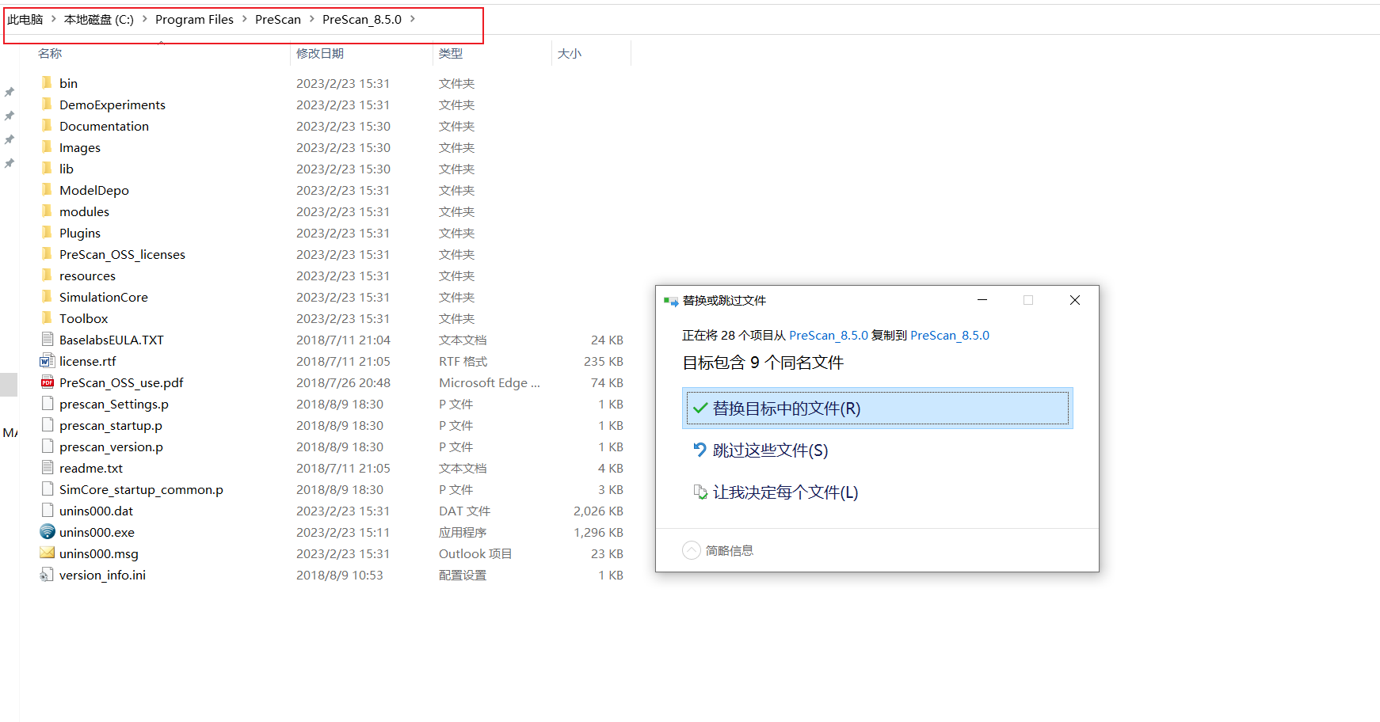
Task: Select the resources folder icon
Action: click(47, 275)
